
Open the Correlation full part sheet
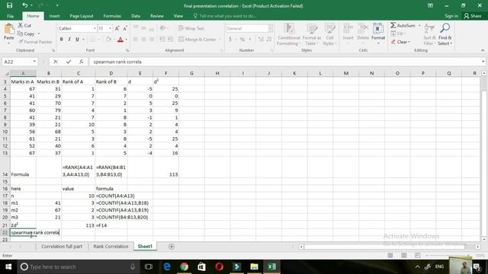pyautogui.click(x=62, y=247)
